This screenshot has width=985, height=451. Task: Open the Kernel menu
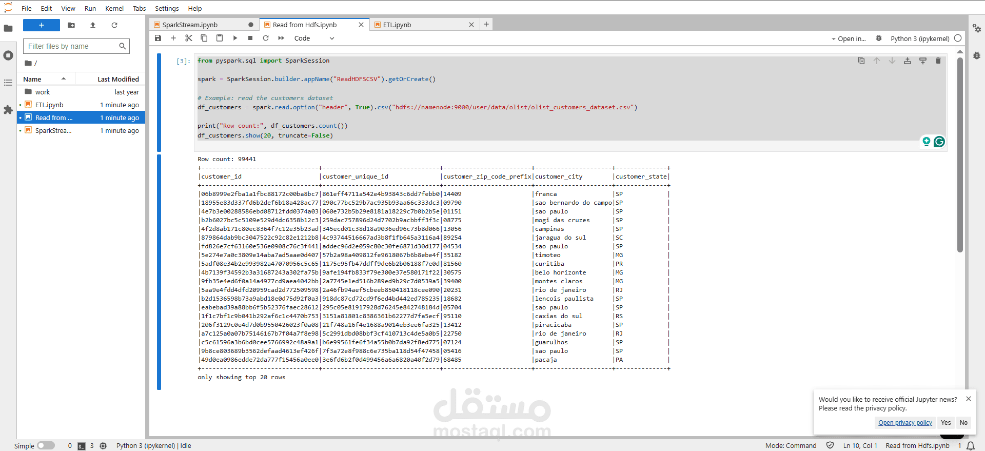(114, 8)
